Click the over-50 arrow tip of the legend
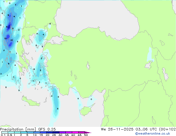The image size is (176, 136). click(x=88, y=132)
